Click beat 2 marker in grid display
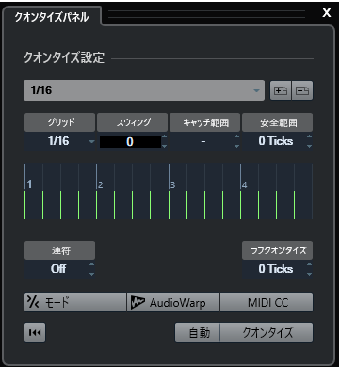Image resolution: width=340 pixels, height=367 pixels. click(x=101, y=185)
